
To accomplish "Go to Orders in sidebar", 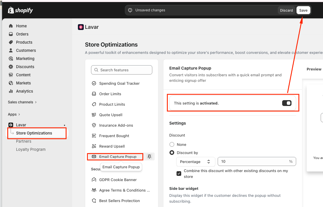I will 22,34.
